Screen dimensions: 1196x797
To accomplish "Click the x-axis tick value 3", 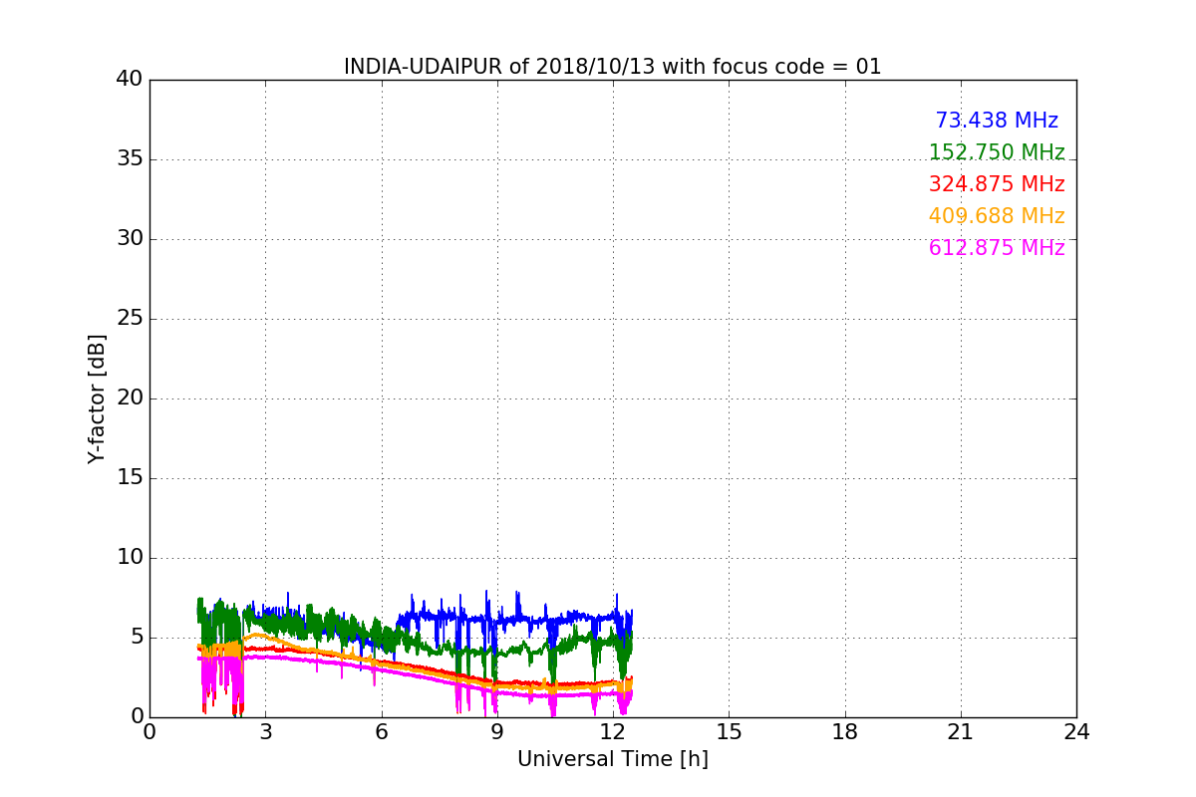I will [x=265, y=732].
